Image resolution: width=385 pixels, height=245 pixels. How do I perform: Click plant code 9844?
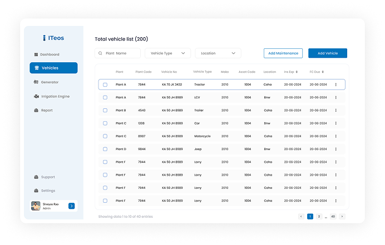[142, 149]
